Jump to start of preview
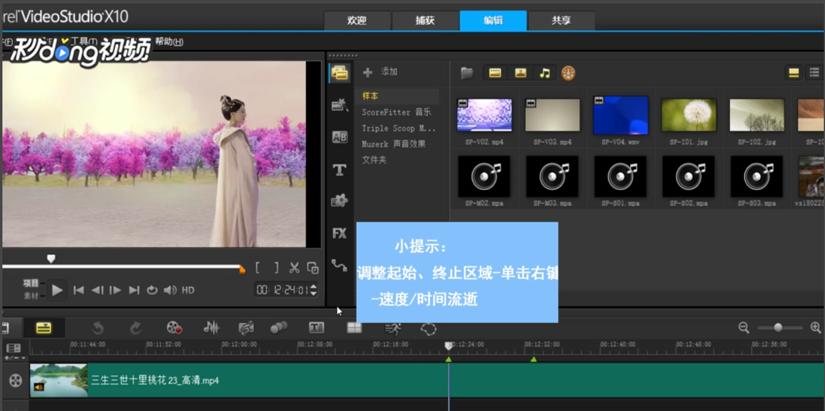Image resolution: width=825 pixels, height=411 pixels. pos(79,291)
